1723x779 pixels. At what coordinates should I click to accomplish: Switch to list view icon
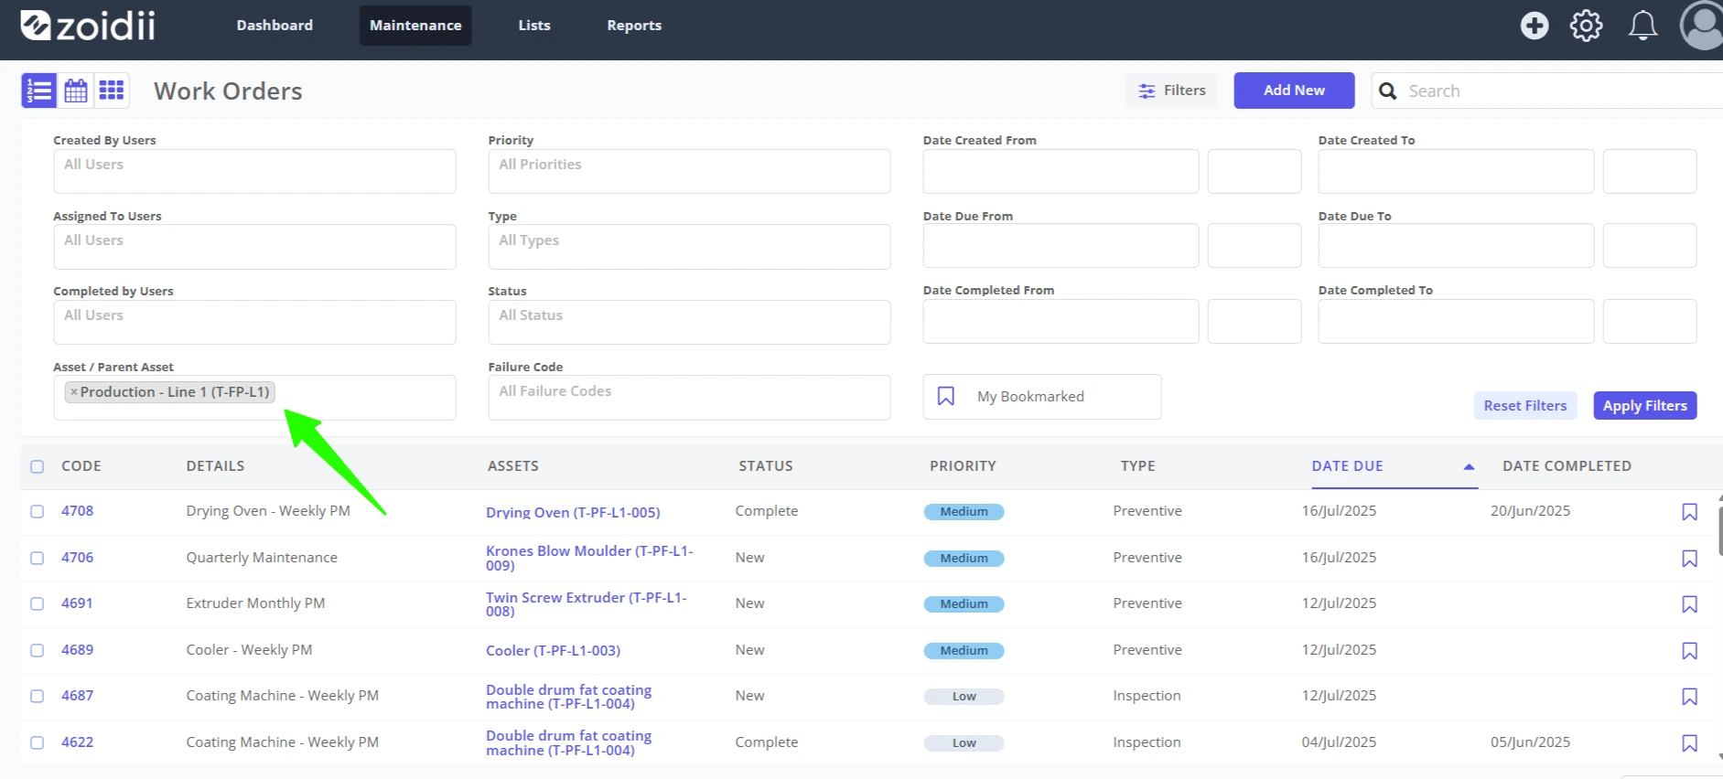pyautogui.click(x=39, y=91)
